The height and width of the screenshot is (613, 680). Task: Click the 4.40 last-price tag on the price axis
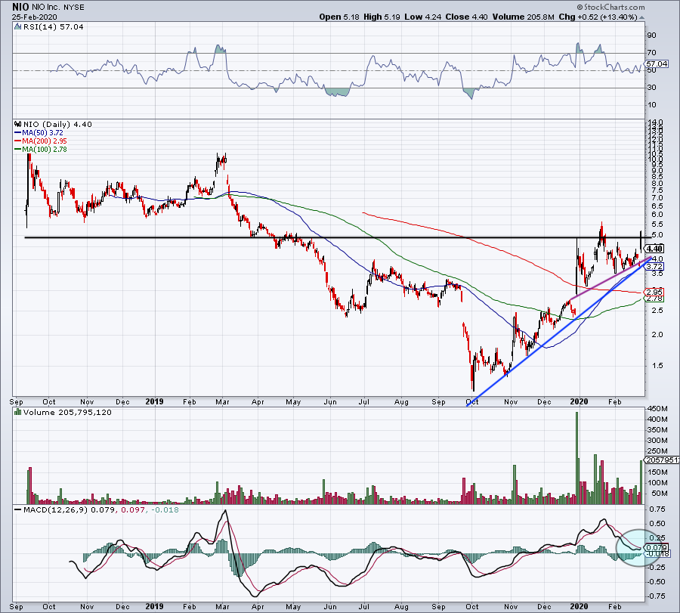pos(654,249)
